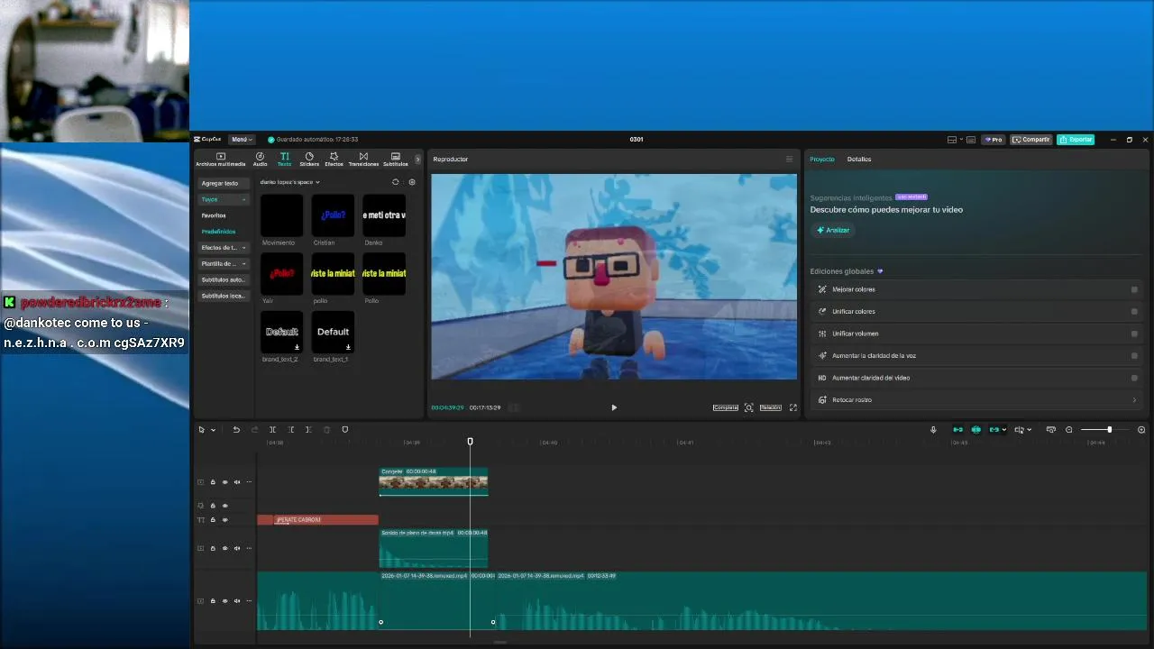Enable Aumentar claridad del video checkbox

pos(1134,378)
